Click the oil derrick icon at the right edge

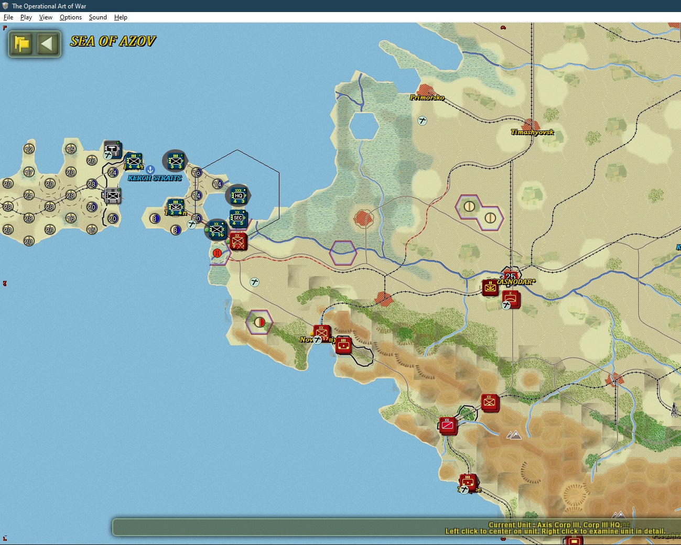click(674, 409)
